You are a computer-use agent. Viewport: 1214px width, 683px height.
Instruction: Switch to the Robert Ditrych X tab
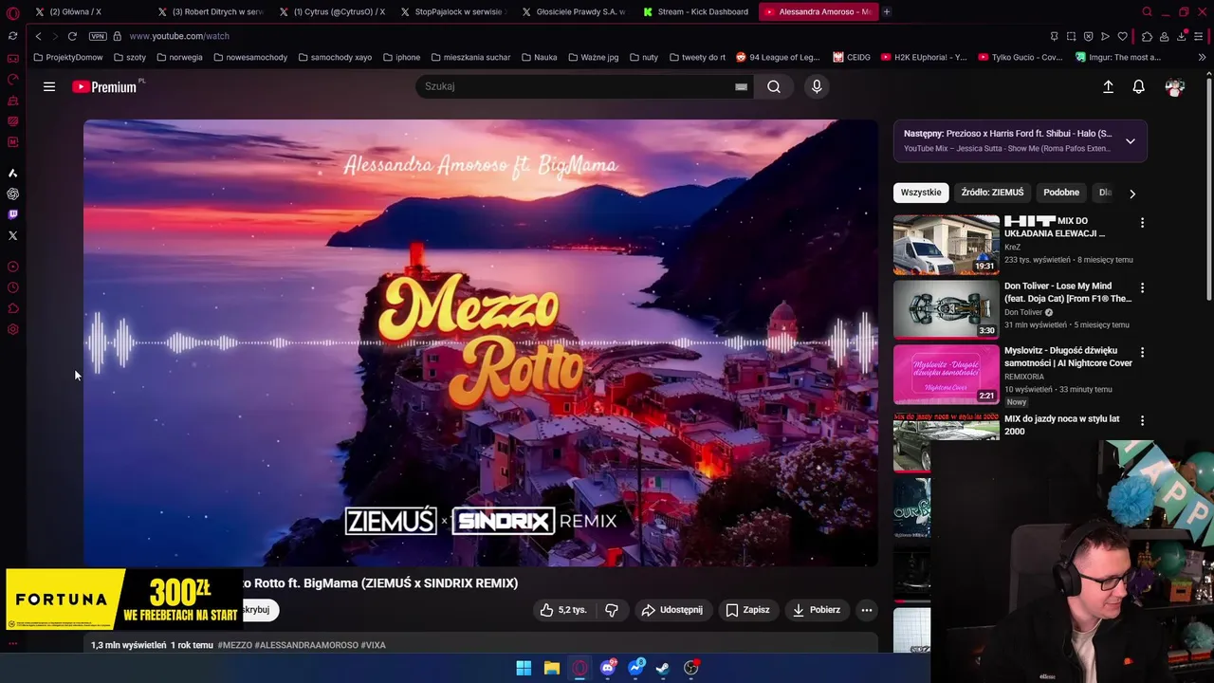point(211,12)
